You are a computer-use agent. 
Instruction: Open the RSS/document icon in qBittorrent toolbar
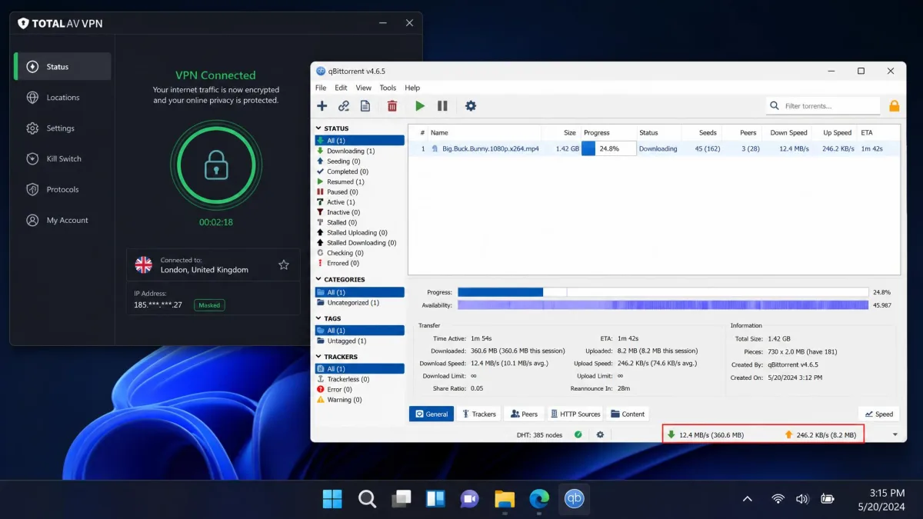[x=365, y=106]
